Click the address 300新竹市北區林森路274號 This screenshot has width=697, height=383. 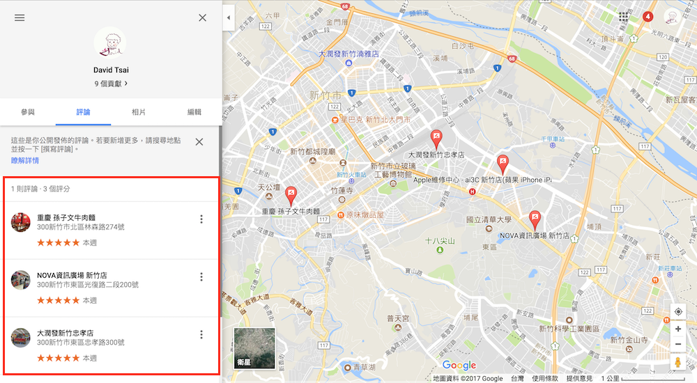coord(80,227)
